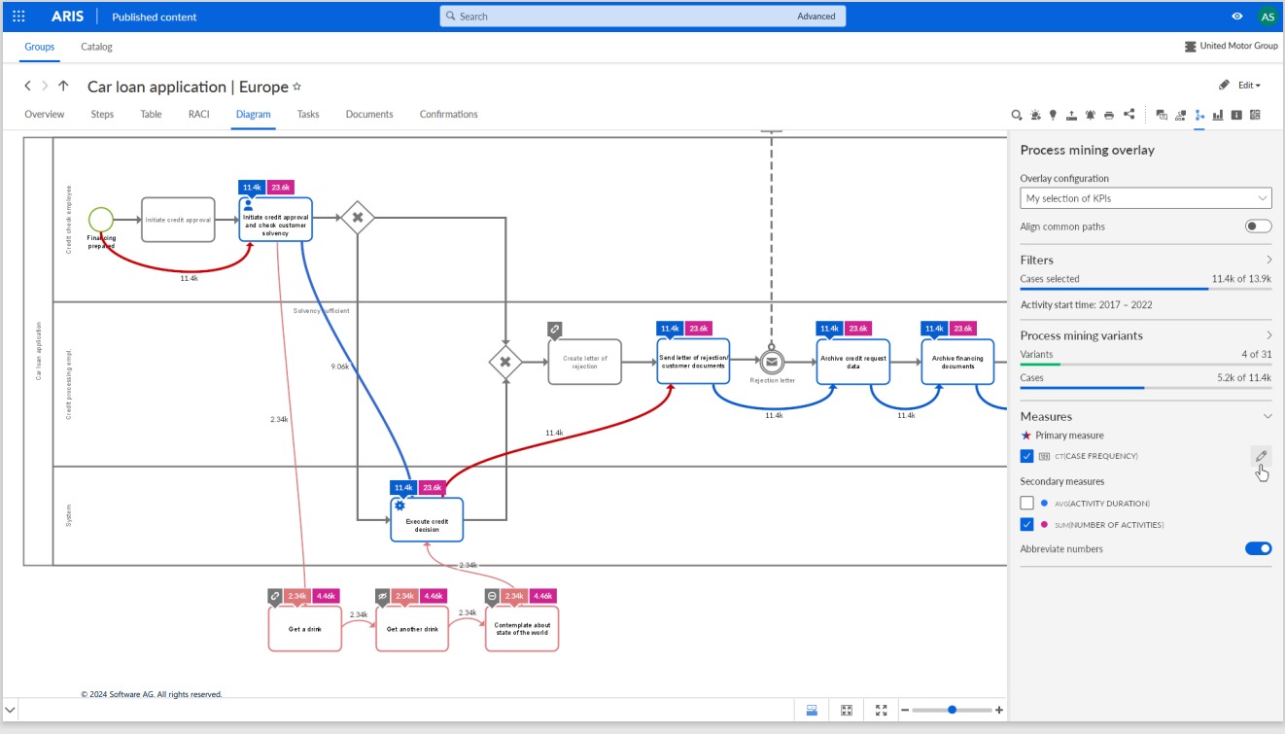Open the bar chart dashboard icon

point(1218,115)
